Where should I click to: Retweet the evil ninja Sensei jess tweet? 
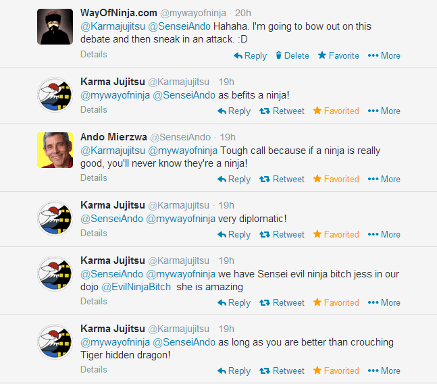(x=282, y=303)
